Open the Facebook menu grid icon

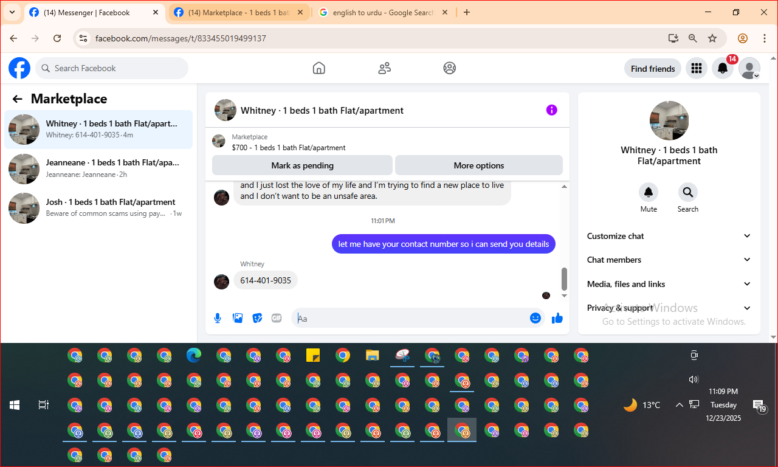(x=697, y=69)
